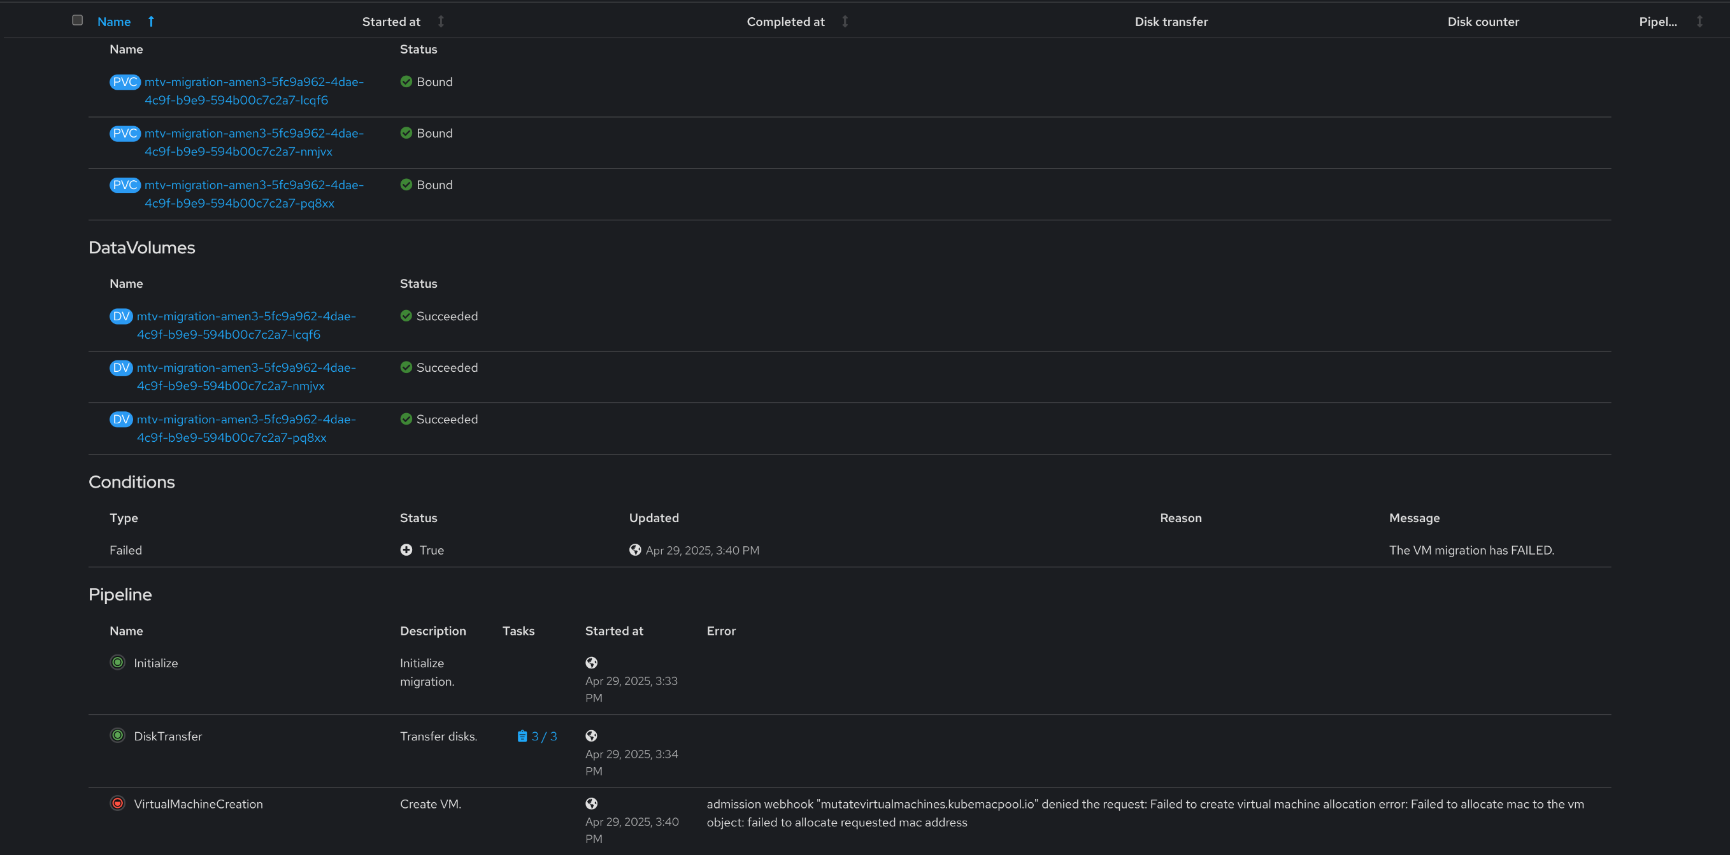Click the 3 / 3 tasks link
The height and width of the screenshot is (855, 1730).
pyautogui.click(x=537, y=736)
